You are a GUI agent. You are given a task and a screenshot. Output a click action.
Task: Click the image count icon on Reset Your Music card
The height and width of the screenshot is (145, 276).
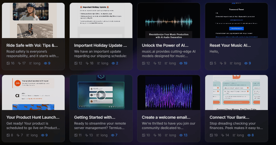pos(211,63)
